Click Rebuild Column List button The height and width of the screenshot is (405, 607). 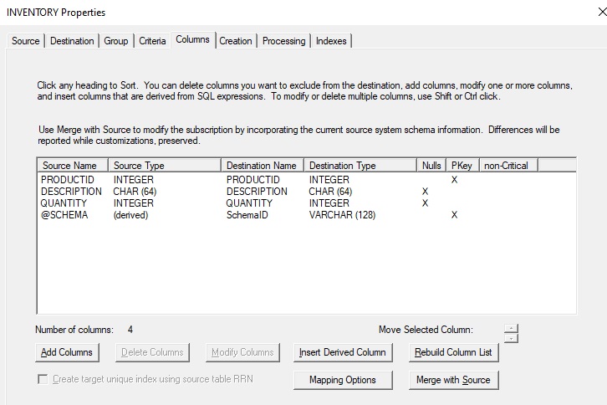[x=453, y=352]
